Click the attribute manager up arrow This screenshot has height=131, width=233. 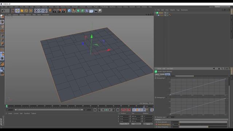tap(219, 68)
